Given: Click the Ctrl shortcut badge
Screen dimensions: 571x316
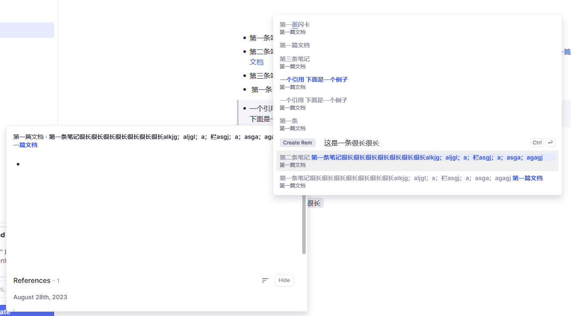Looking at the screenshot, I should pyautogui.click(x=537, y=142).
